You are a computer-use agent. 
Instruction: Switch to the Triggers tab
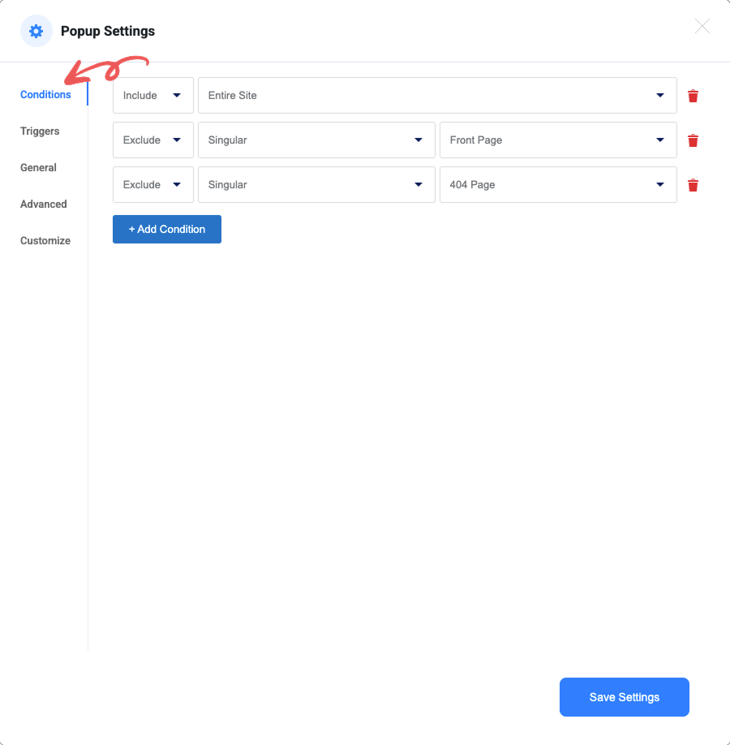pos(40,131)
